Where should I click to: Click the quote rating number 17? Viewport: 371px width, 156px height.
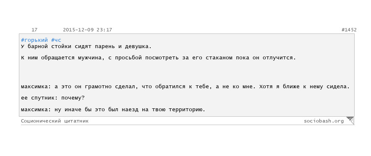click(x=34, y=30)
